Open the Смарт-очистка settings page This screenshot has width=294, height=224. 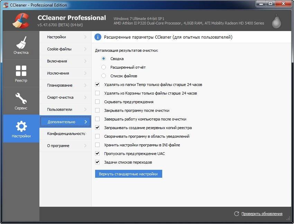[x=65, y=97]
